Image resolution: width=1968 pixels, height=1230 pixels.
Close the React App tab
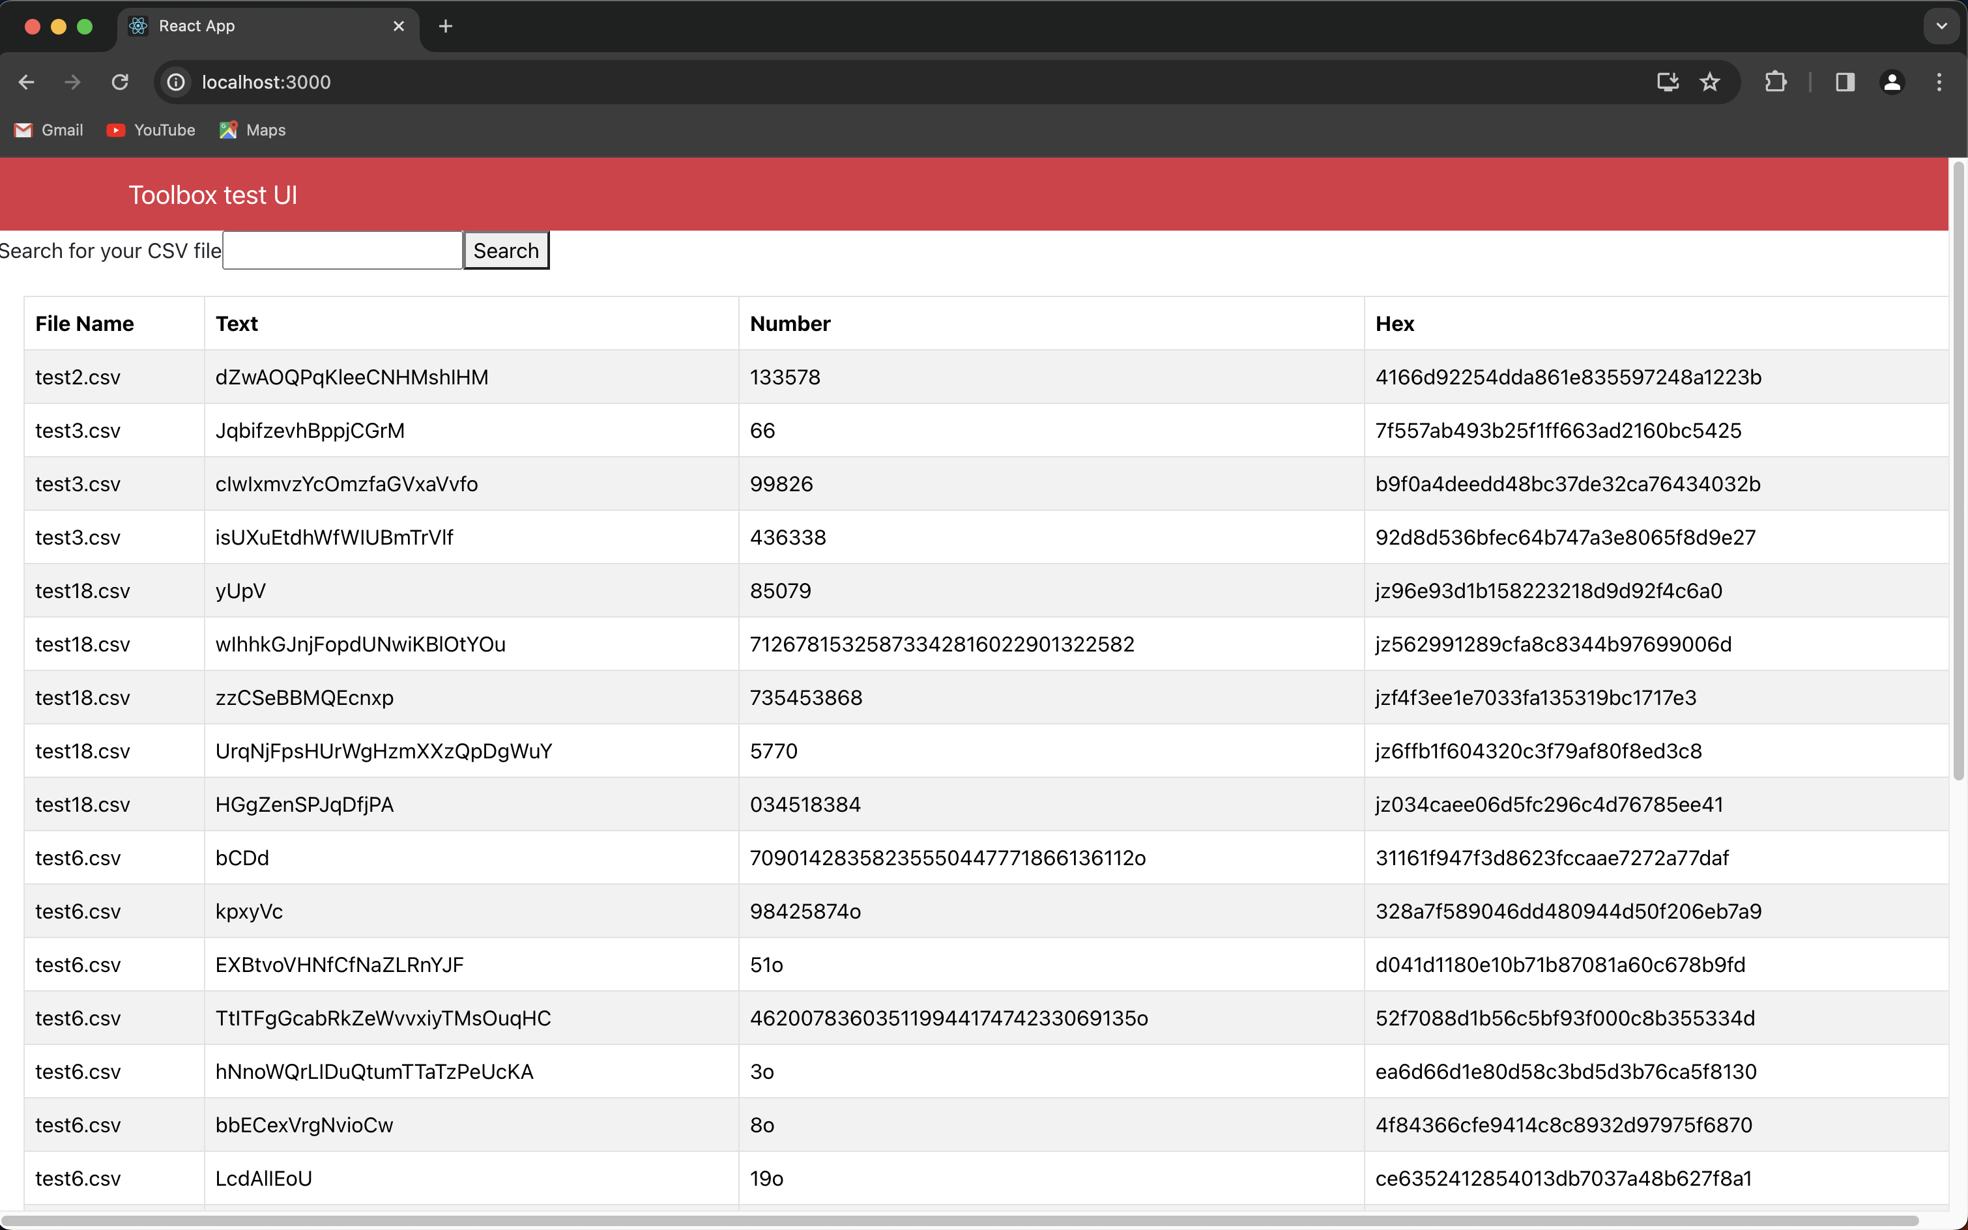point(399,26)
